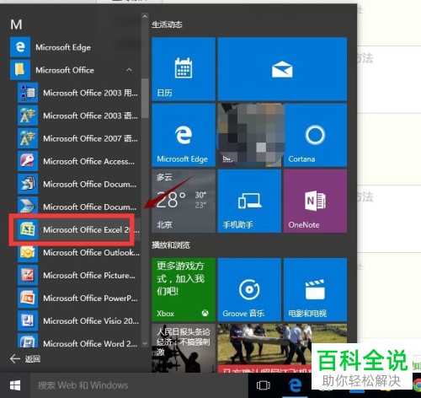The width and height of the screenshot is (421, 398).
Task: Open second Microsoft Office Docum... scanning icon
Action: (x=28, y=206)
